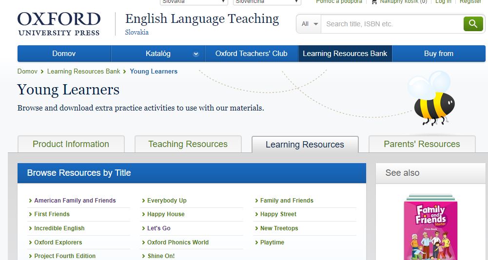The image size is (488, 260).
Task: Open the Let's Go link
Action: [x=159, y=228]
